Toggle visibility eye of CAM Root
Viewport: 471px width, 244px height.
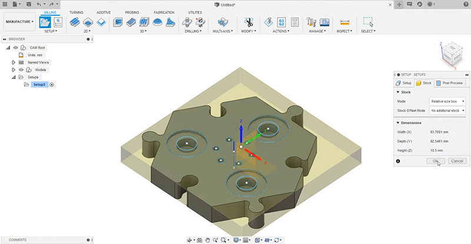[x=15, y=47]
